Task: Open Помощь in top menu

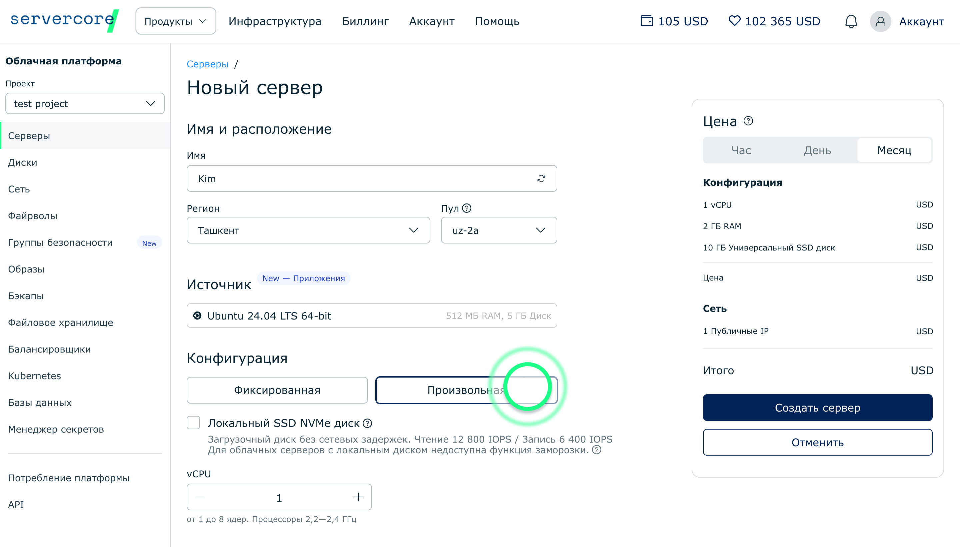Action: click(497, 21)
